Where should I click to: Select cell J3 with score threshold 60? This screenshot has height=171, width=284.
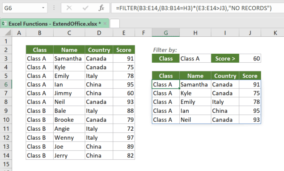(x=250, y=58)
